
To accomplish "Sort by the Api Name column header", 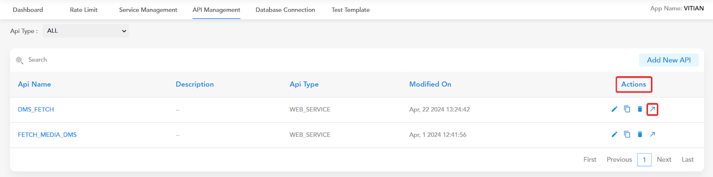I will [34, 84].
